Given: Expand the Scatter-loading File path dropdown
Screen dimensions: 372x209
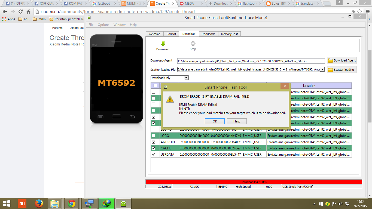Looking at the screenshot, I should [x=323, y=69].
